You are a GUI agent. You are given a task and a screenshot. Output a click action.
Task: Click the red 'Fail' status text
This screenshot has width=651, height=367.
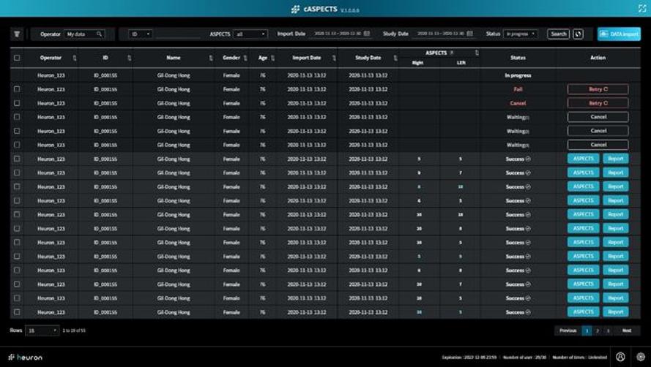tap(518, 89)
